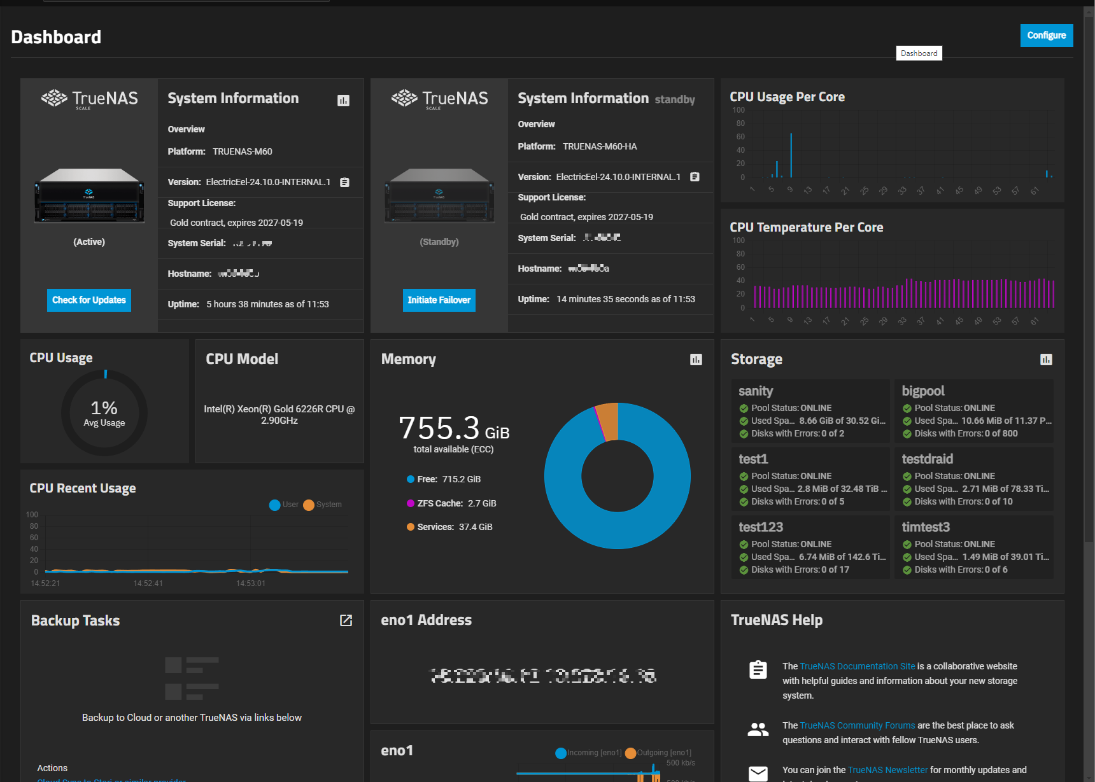
Task: Toggle the System legend on CPU Recent Usage
Action: (x=323, y=505)
